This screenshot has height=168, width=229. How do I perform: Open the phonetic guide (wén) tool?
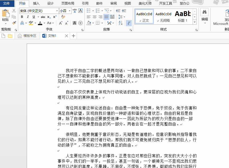click(75, 11)
